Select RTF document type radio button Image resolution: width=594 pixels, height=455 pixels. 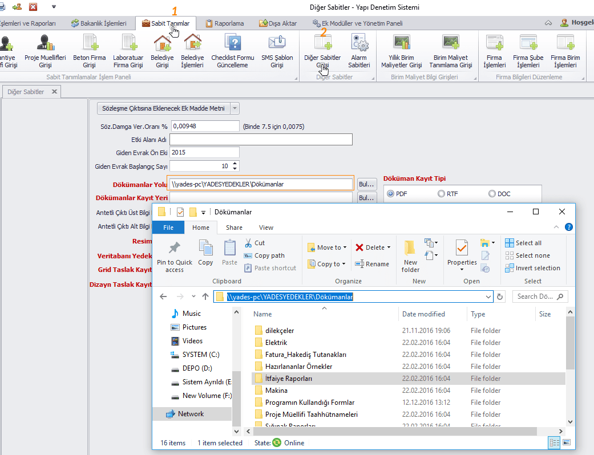coord(441,194)
